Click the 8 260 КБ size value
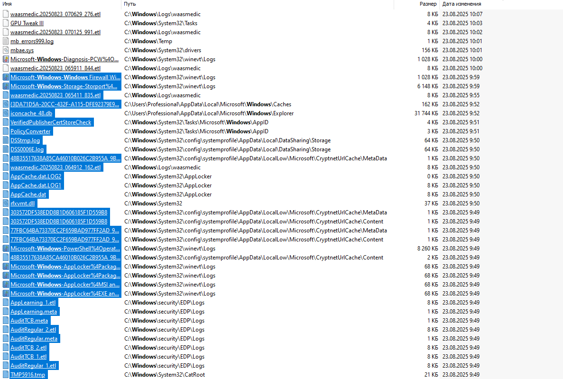 coord(428,248)
